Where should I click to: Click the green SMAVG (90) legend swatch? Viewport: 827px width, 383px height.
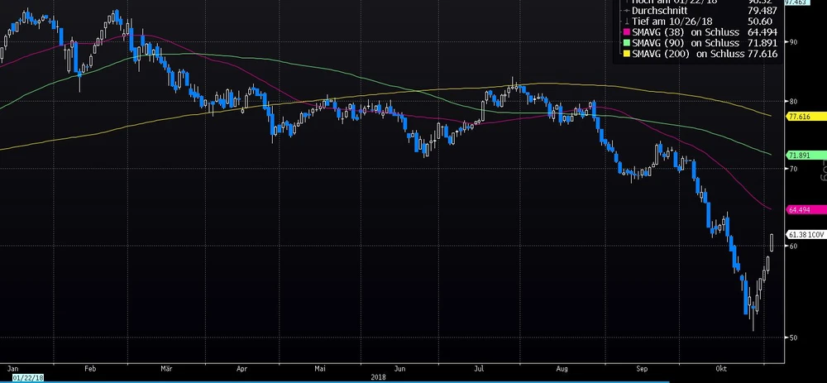point(626,42)
